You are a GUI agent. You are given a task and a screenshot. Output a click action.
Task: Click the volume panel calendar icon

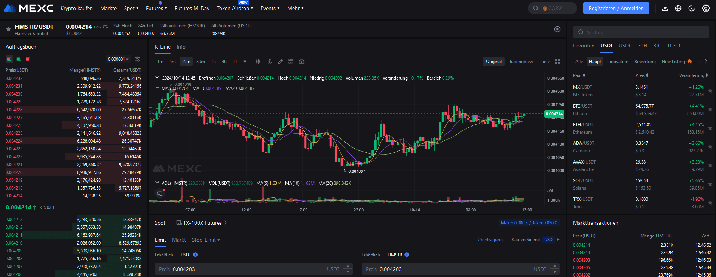click(160, 193)
